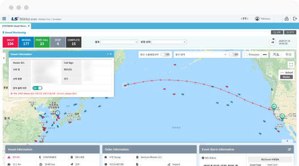Click the PORT CALL 23 status button

(x=42, y=42)
